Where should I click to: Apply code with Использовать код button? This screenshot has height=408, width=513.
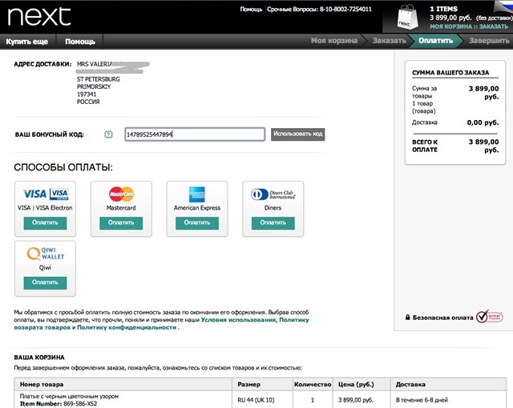point(297,134)
